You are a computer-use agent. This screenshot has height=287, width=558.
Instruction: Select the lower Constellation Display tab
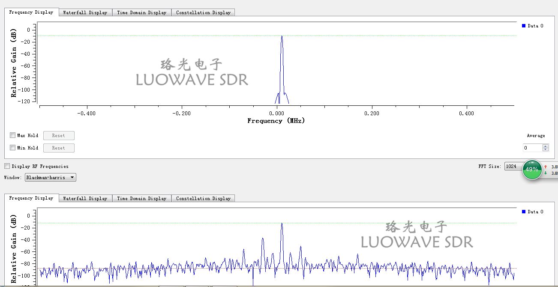pos(203,198)
